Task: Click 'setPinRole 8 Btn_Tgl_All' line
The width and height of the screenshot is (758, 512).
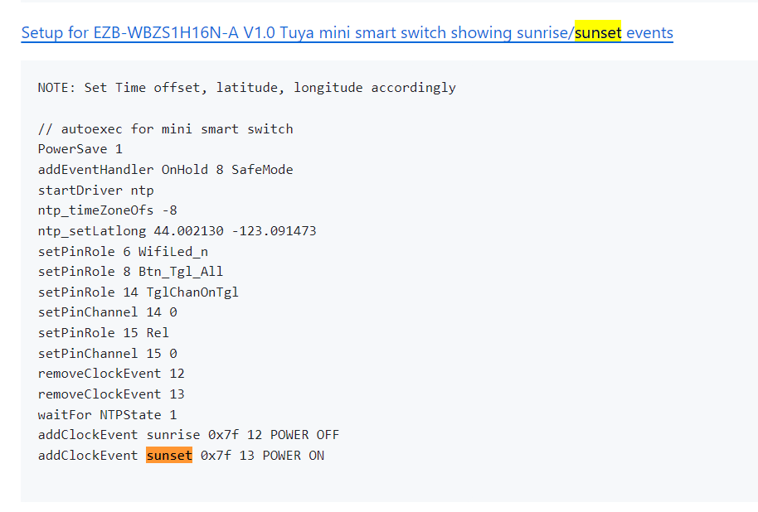Action: [x=130, y=272]
